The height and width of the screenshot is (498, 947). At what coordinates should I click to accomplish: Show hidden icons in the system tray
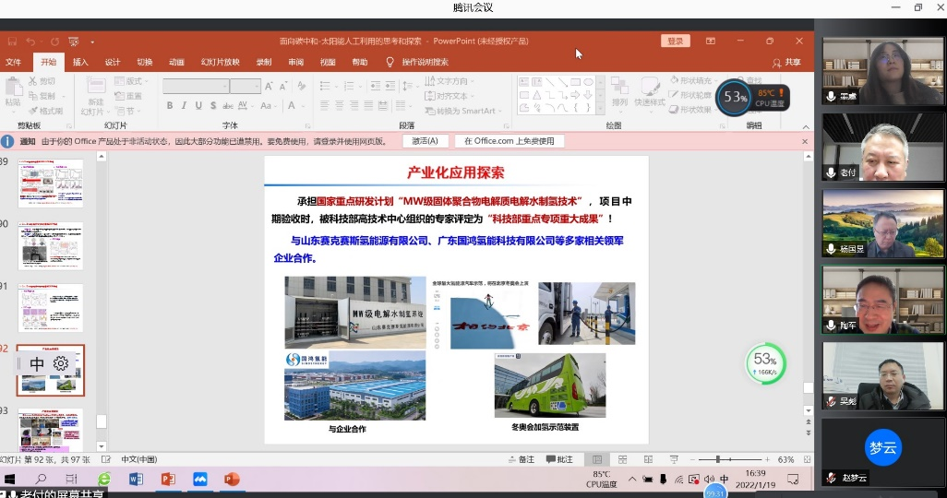point(632,480)
